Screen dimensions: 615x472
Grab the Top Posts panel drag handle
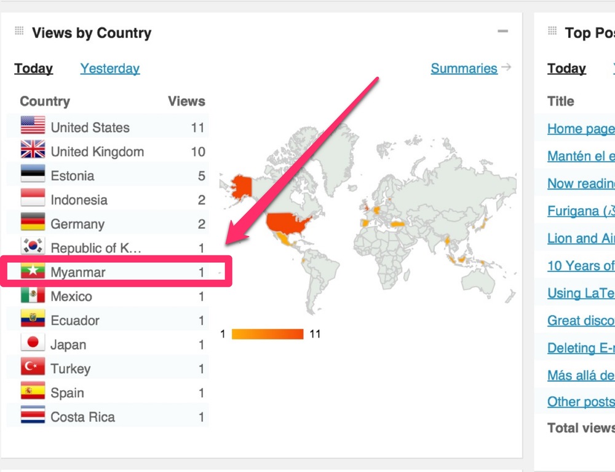(x=552, y=31)
